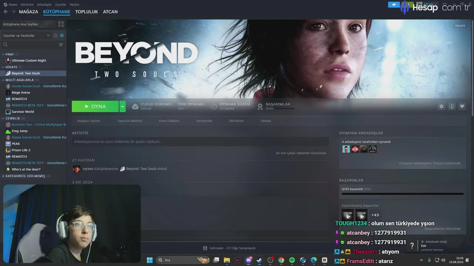Click the achievements gear icon beside BAŞARIMLAR
Image resolution: width=474 pixels, height=266 pixels.
tap(260, 106)
